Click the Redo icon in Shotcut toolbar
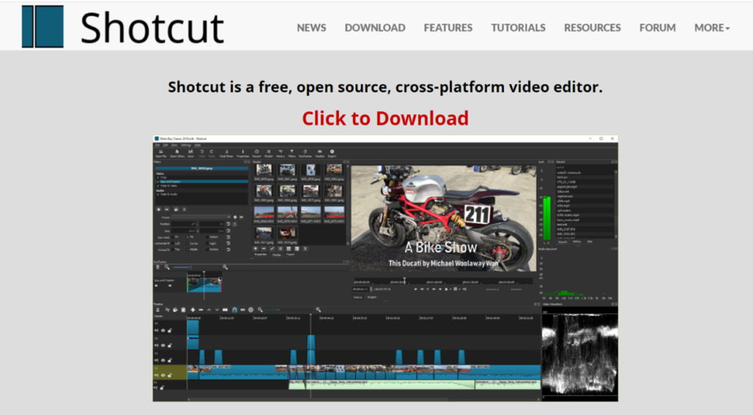 pyautogui.click(x=211, y=153)
